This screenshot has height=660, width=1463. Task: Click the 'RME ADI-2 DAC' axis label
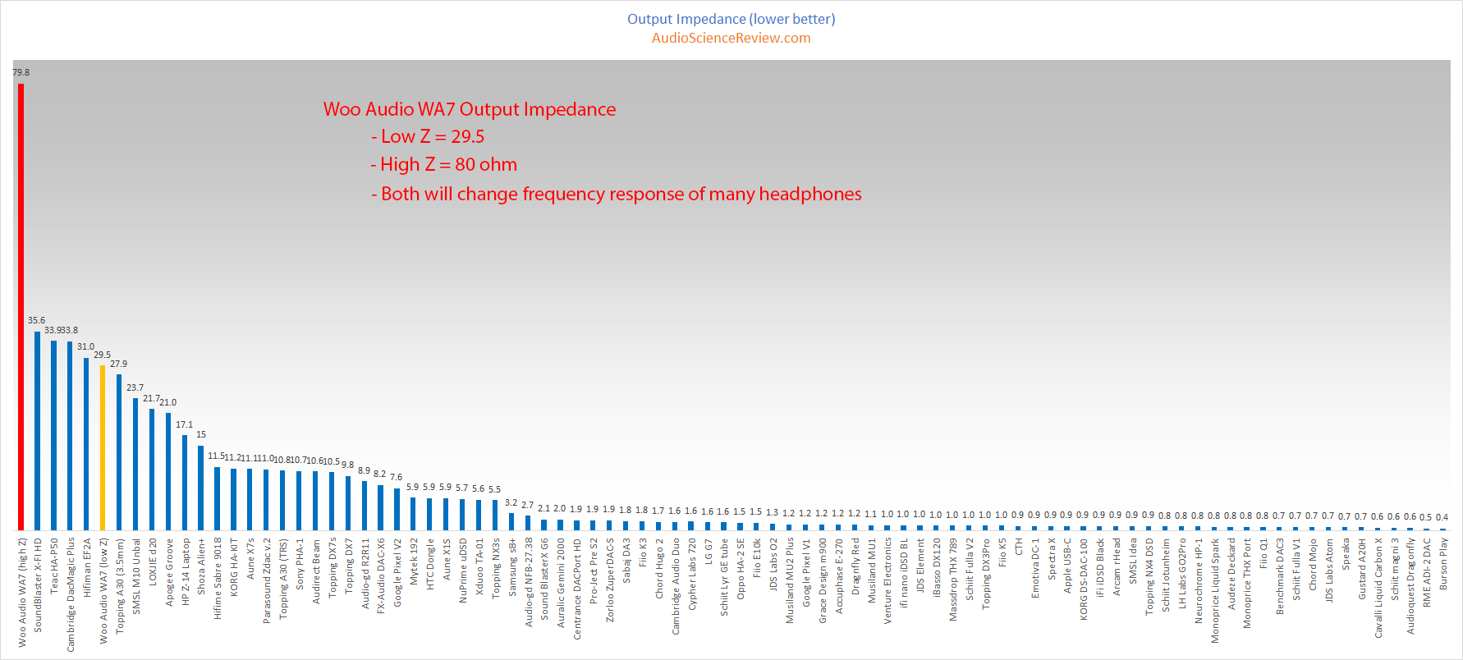pyautogui.click(x=1427, y=573)
